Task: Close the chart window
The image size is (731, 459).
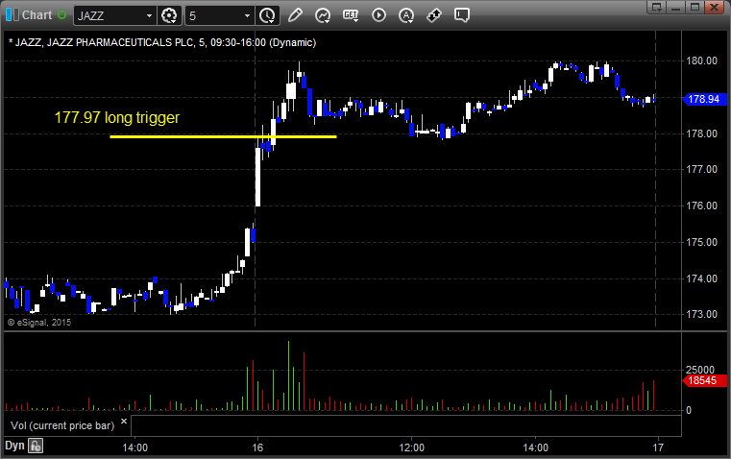Action: coord(715,7)
